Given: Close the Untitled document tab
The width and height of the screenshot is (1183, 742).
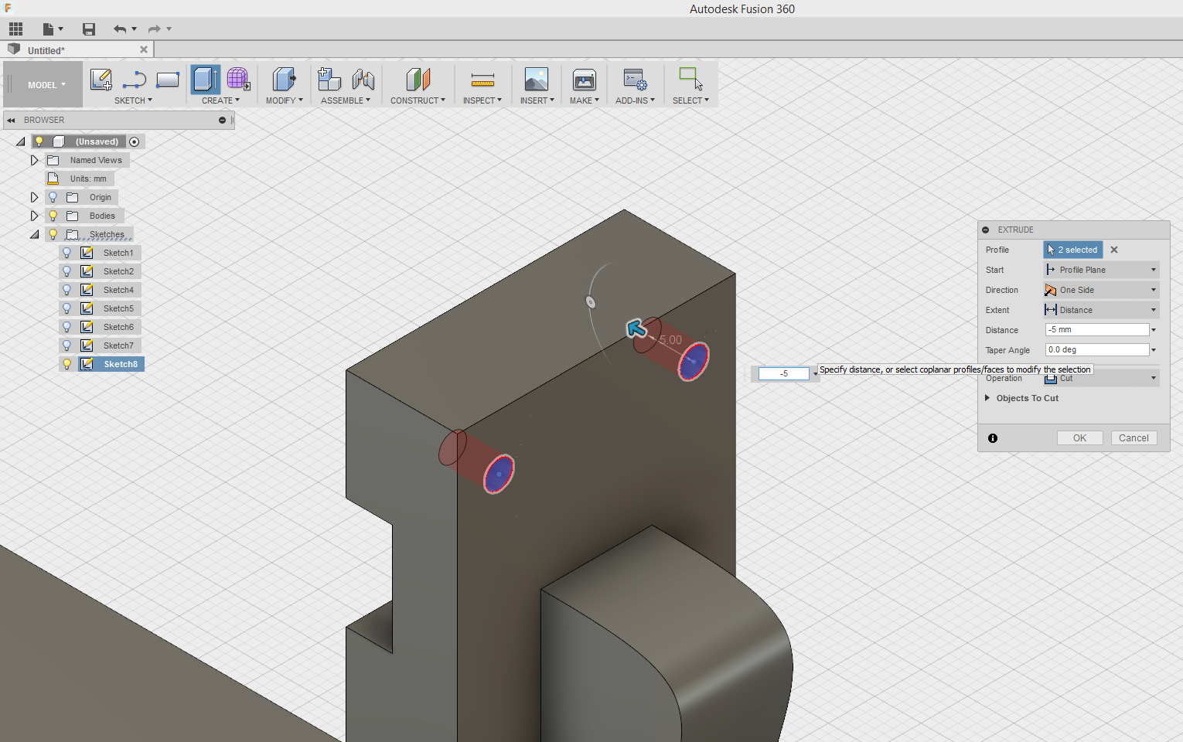Looking at the screenshot, I should [143, 49].
